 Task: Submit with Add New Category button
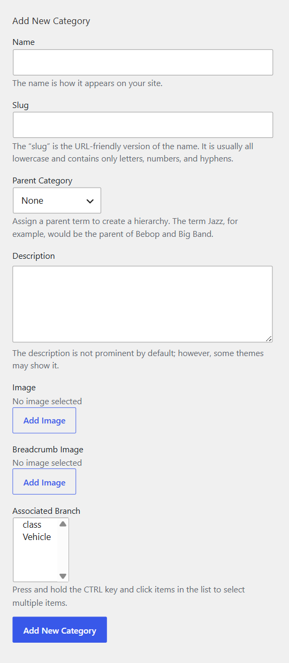[60, 630]
